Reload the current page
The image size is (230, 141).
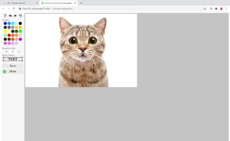[14, 9]
